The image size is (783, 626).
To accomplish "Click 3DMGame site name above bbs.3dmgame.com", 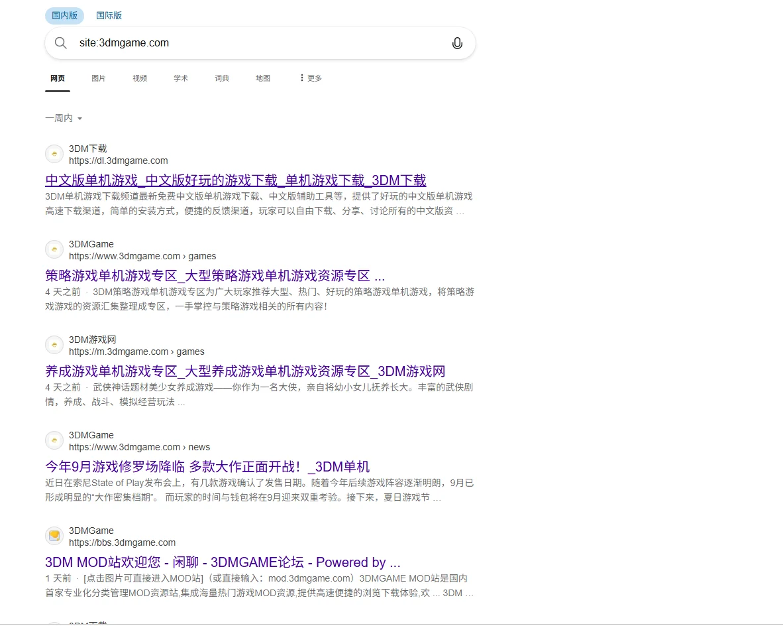I will pyautogui.click(x=91, y=531).
